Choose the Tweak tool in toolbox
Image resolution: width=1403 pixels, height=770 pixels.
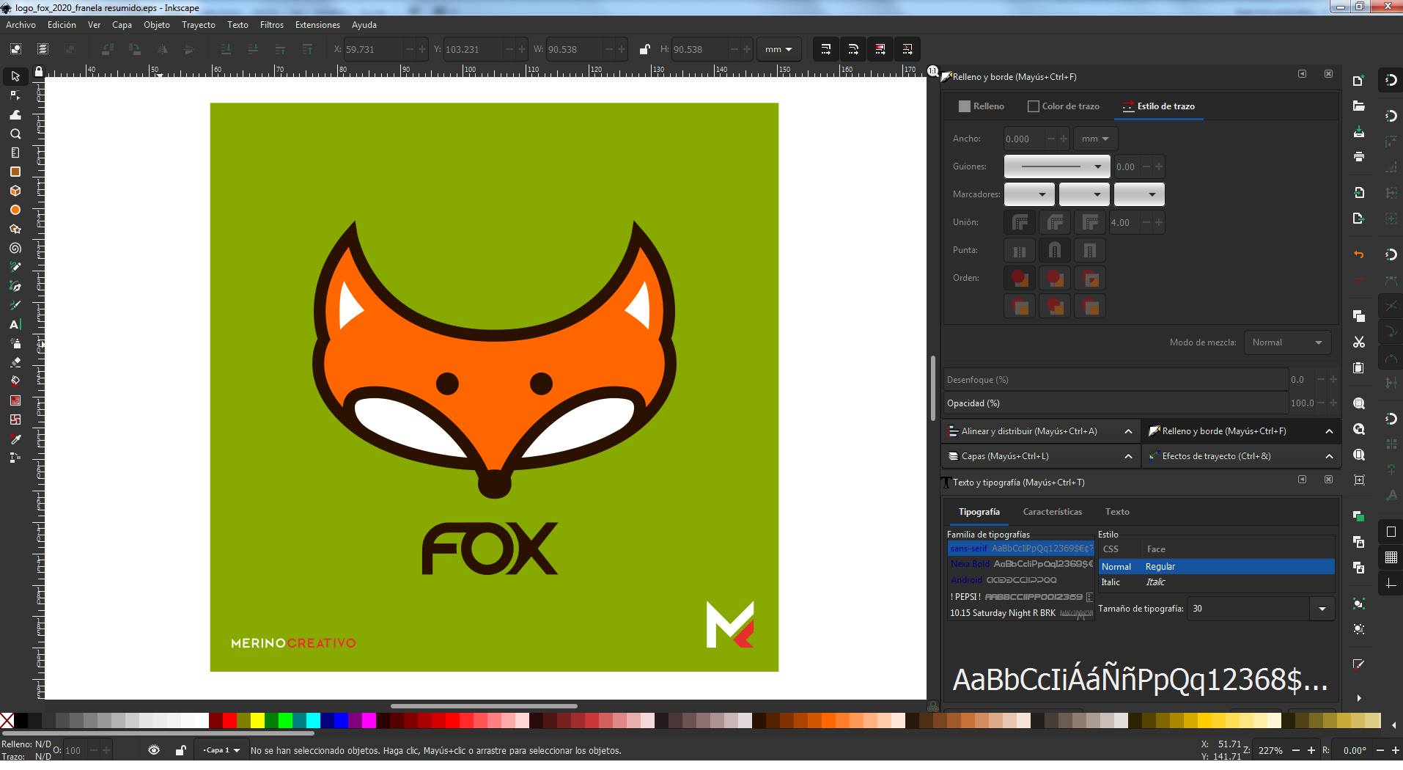pyautogui.click(x=15, y=114)
